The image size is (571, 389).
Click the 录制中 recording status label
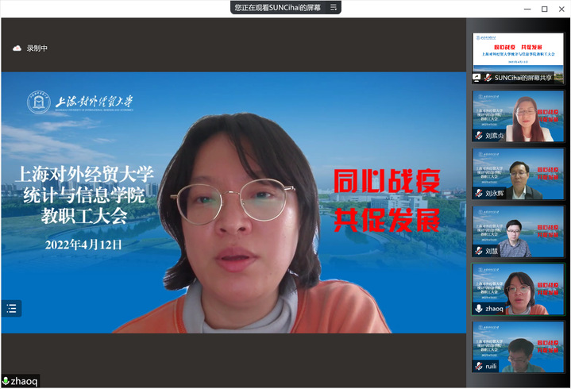pos(37,48)
